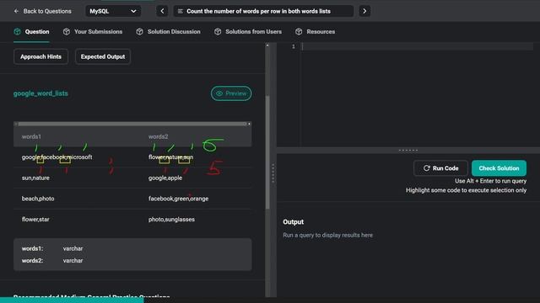Viewport: 540px width, 303px height.
Task: Click the Solution Discussion cube icon
Action: [x=139, y=32]
